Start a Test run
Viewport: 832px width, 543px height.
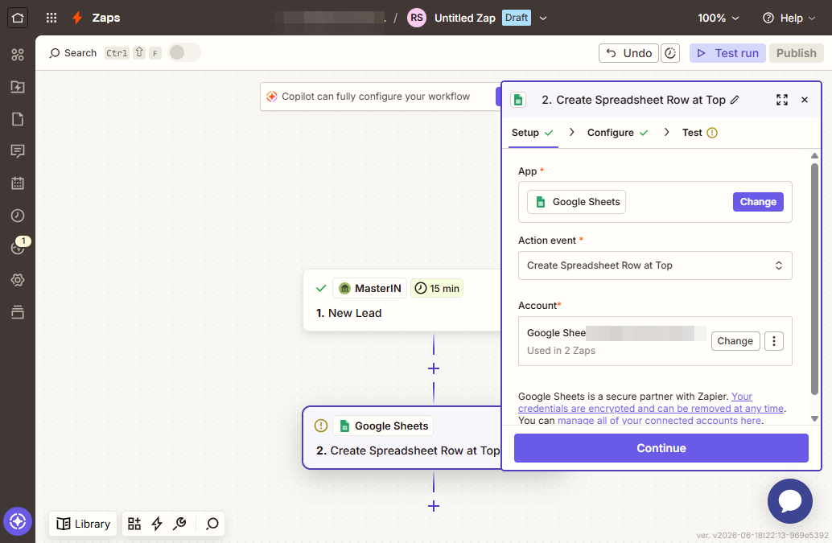pyautogui.click(x=727, y=53)
